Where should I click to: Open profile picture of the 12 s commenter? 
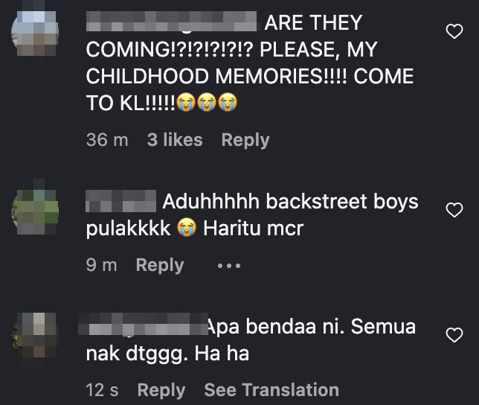(35, 336)
